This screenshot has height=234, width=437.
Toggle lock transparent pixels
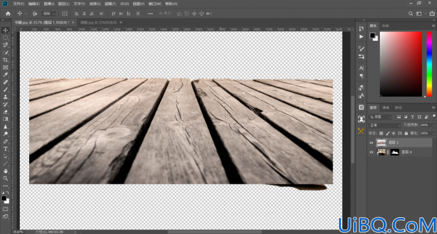tap(381, 133)
